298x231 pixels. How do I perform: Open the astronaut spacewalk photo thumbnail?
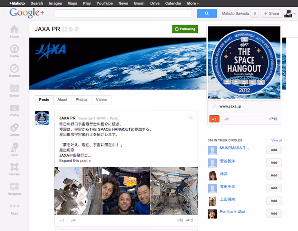78,191
